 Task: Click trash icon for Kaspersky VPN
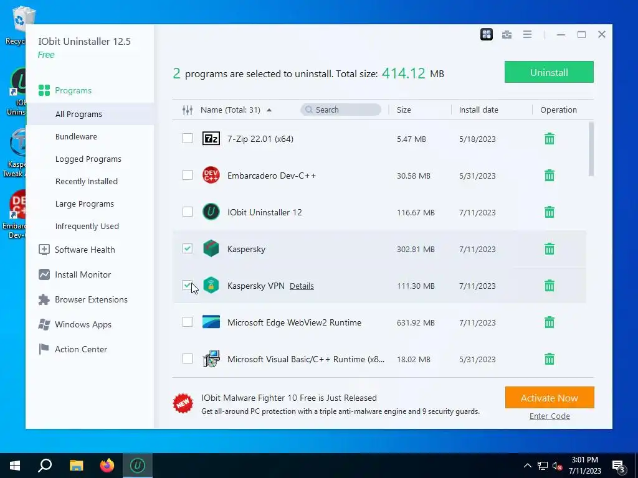550,285
